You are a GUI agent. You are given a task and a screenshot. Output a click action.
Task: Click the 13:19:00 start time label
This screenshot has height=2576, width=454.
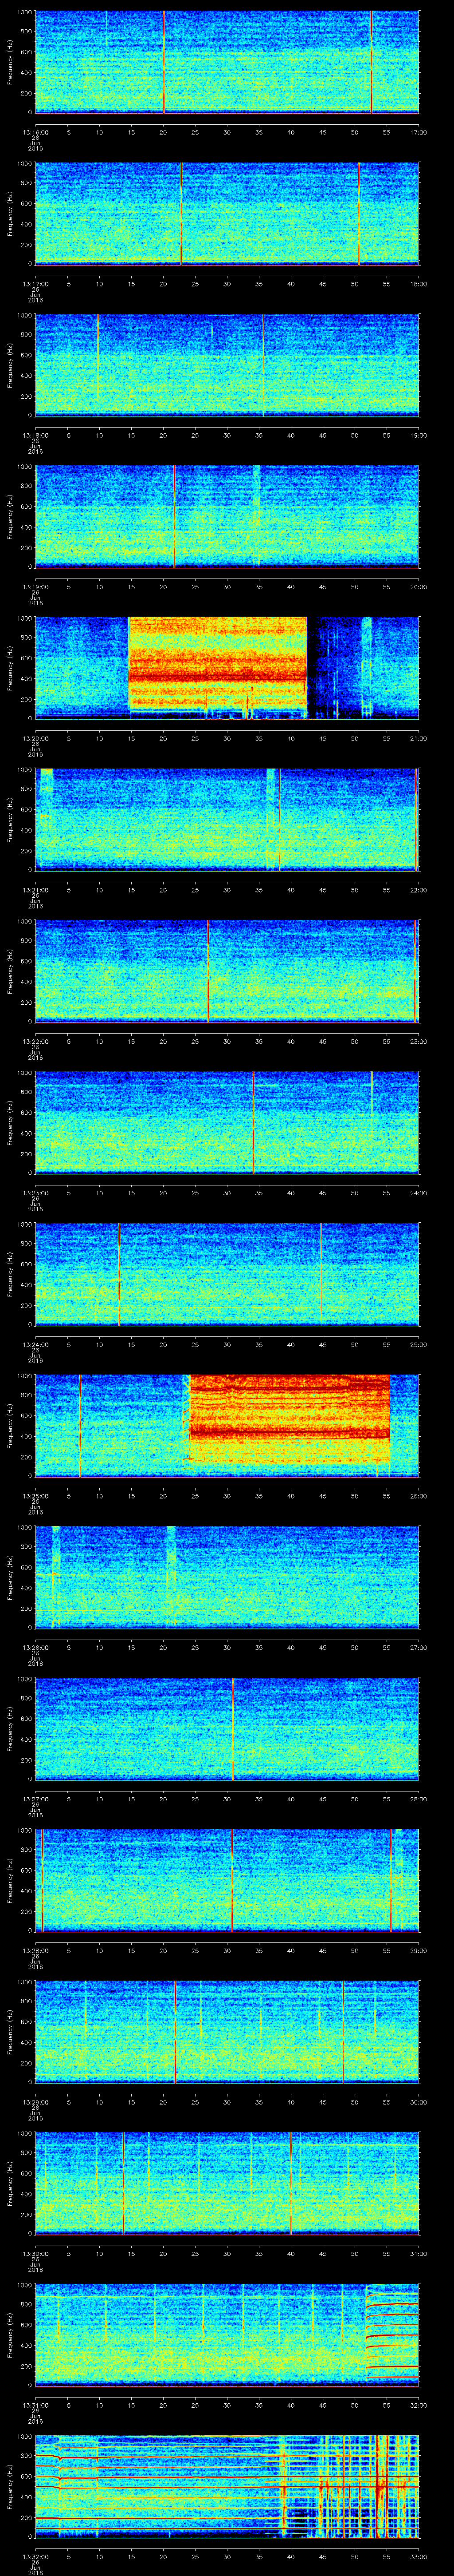click(35, 586)
